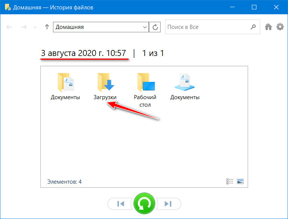Maximize the История файлов window
Image resolution: width=288 pixels, height=219 pixels.
point(254,7)
